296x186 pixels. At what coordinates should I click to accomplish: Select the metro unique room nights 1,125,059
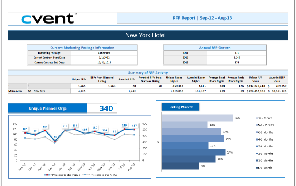click(x=177, y=91)
